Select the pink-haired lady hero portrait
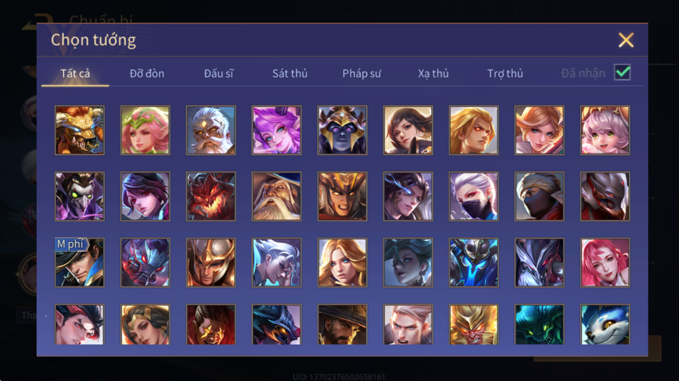 [x=605, y=263]
